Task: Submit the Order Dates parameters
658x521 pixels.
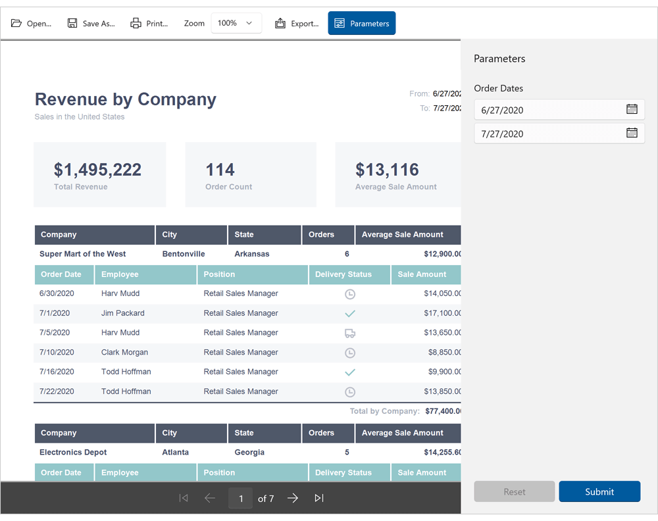Action: pyautogui.click(x=599, y=491)
